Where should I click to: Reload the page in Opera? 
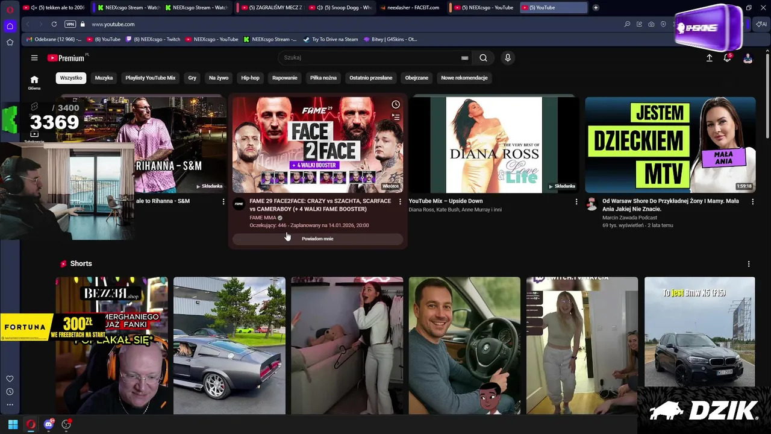pyautogui.click(x=54, y=24)
